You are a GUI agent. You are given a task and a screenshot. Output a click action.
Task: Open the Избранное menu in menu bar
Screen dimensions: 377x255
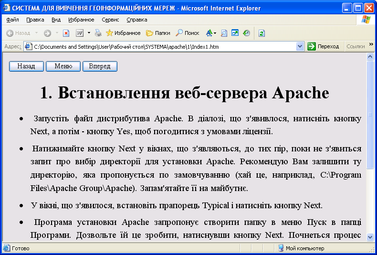pos(81,20)
